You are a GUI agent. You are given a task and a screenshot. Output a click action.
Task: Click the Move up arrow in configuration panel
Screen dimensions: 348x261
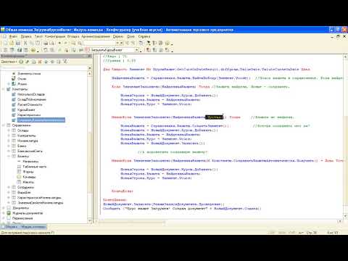pos(46,62)
